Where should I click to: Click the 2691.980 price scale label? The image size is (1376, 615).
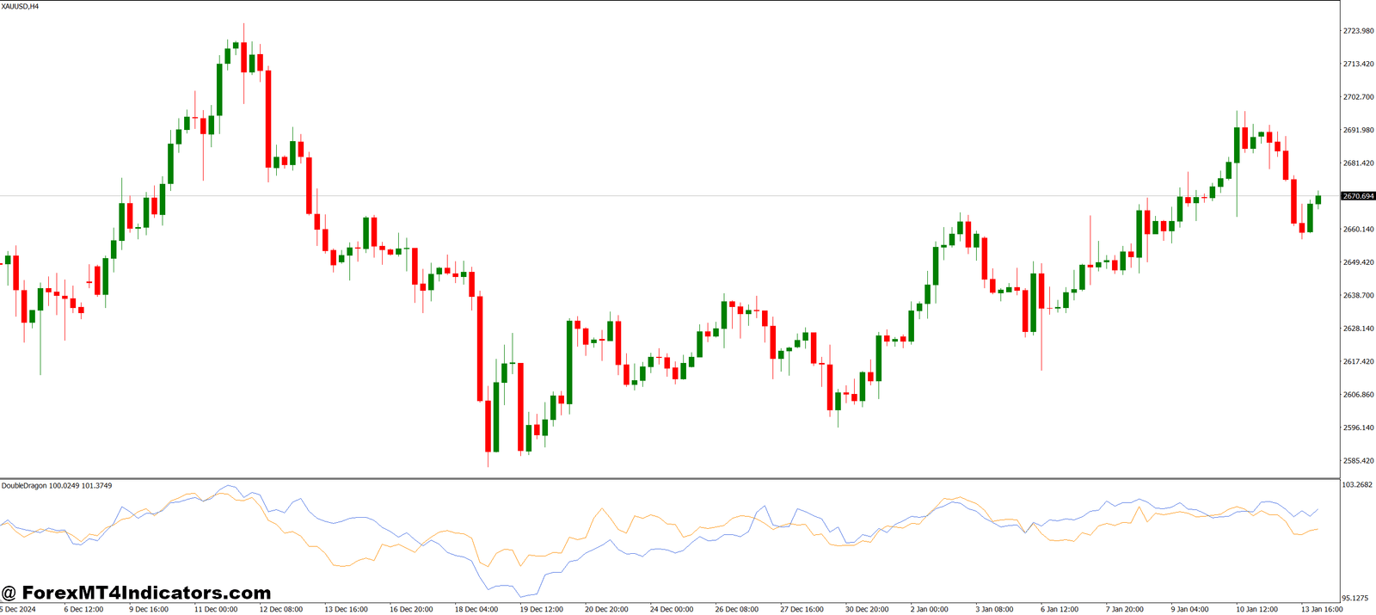[x=1358, y=130]
